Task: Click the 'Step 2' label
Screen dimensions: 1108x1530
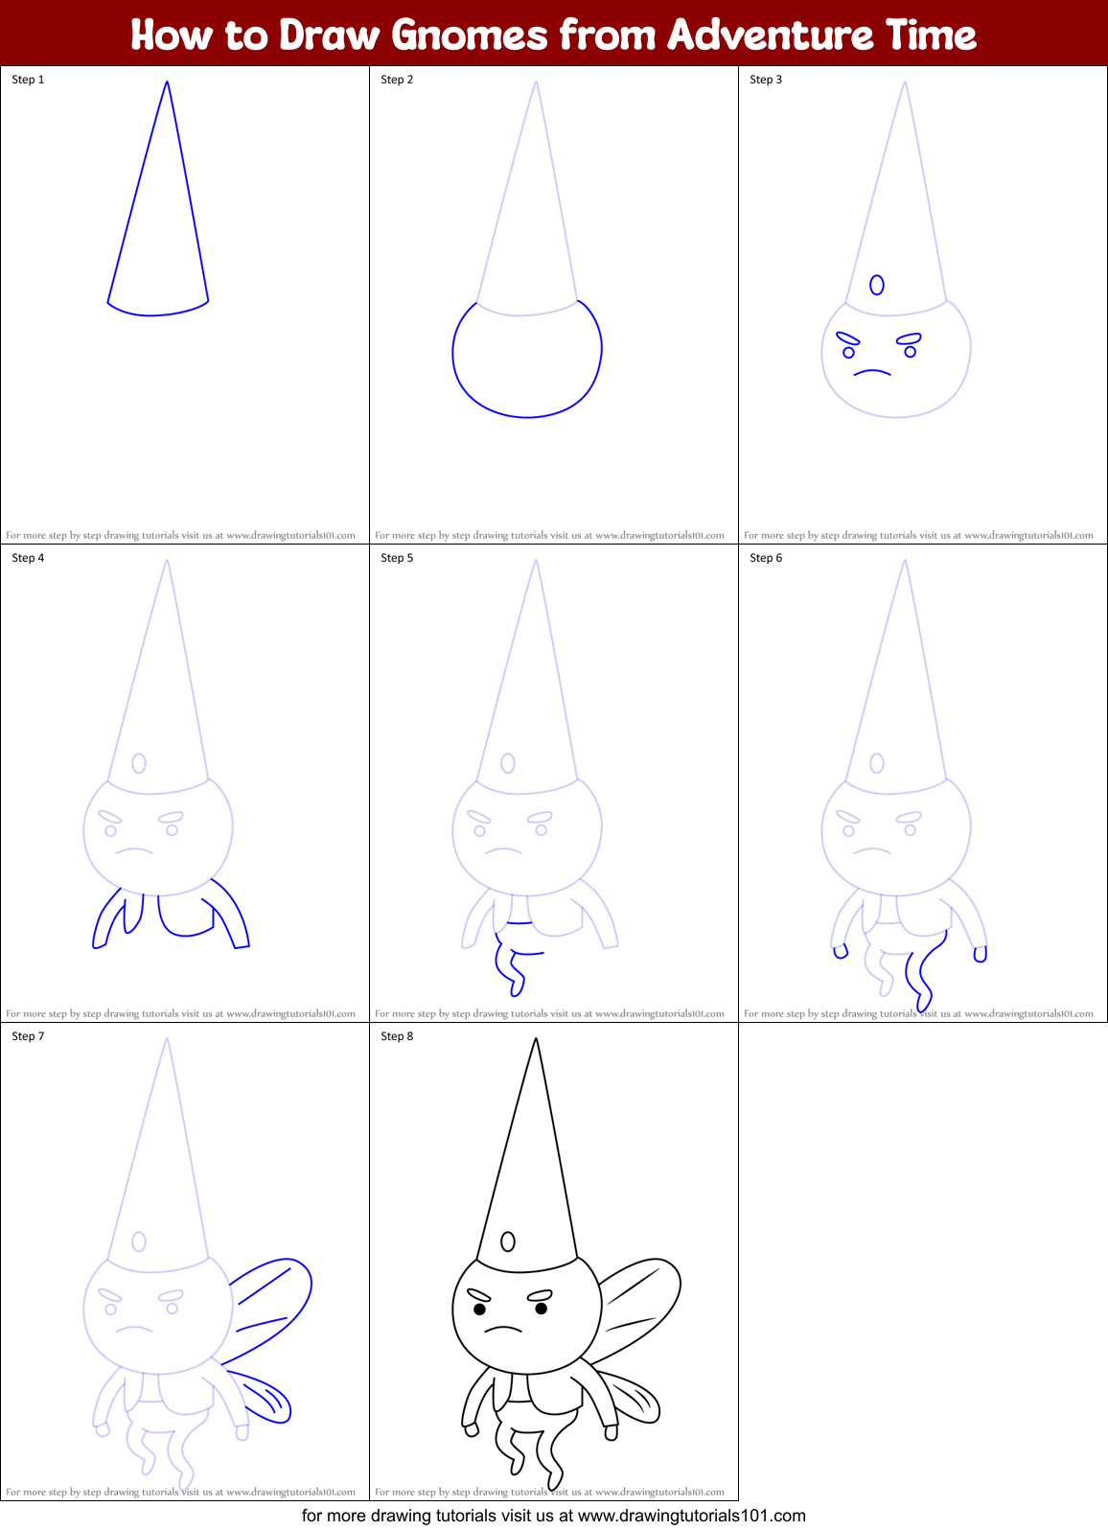Action: coord(397,80)
